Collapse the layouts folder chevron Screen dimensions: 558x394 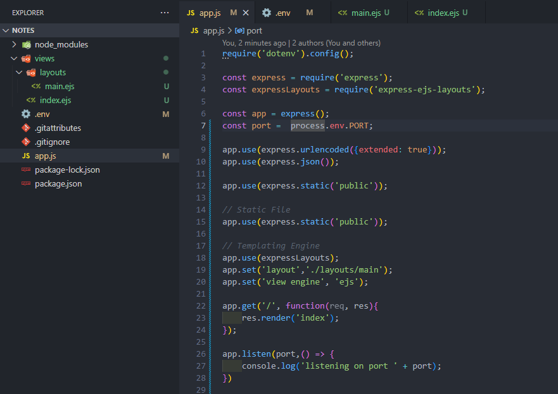pyautogui.click(x=20, y=73)
